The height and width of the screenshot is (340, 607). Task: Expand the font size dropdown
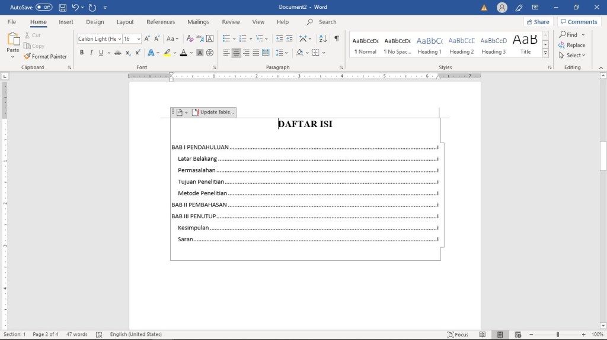click(x=139, y=39)
